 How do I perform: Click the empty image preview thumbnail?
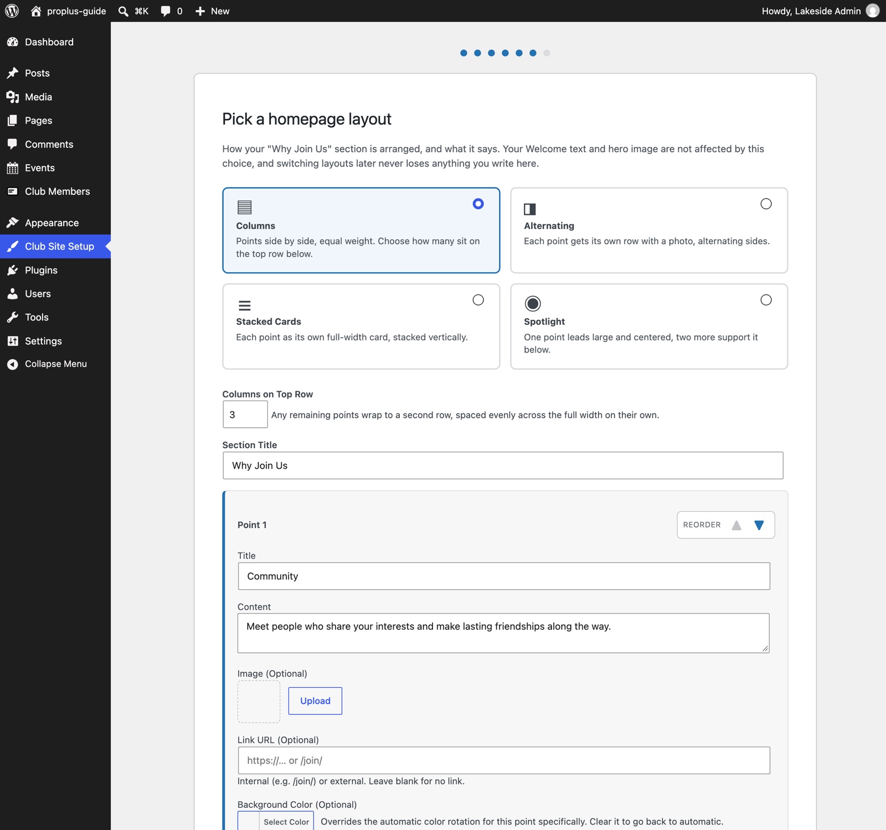coord(259,701)
